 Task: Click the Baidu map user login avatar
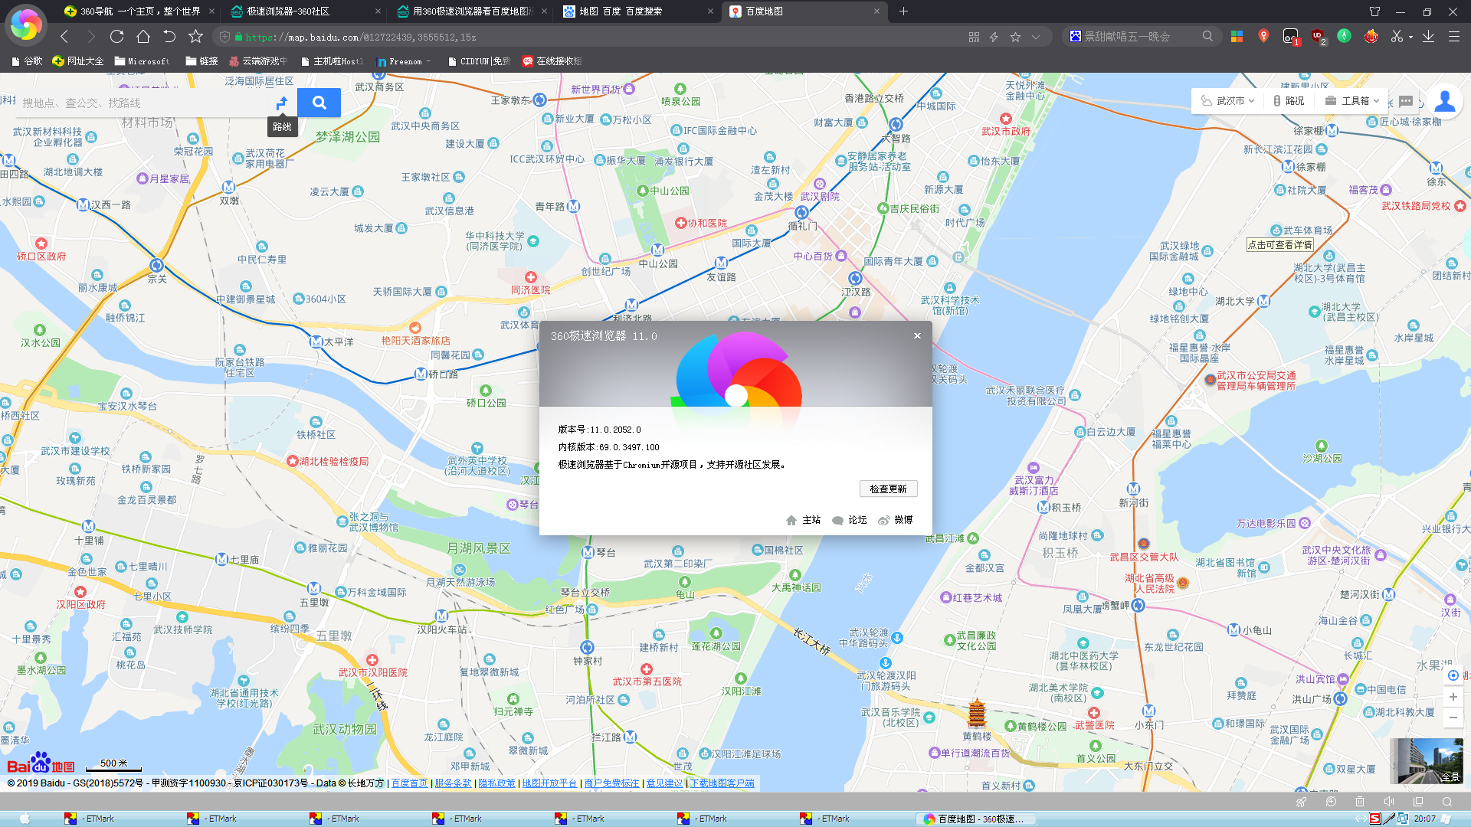coord(1445,100)
